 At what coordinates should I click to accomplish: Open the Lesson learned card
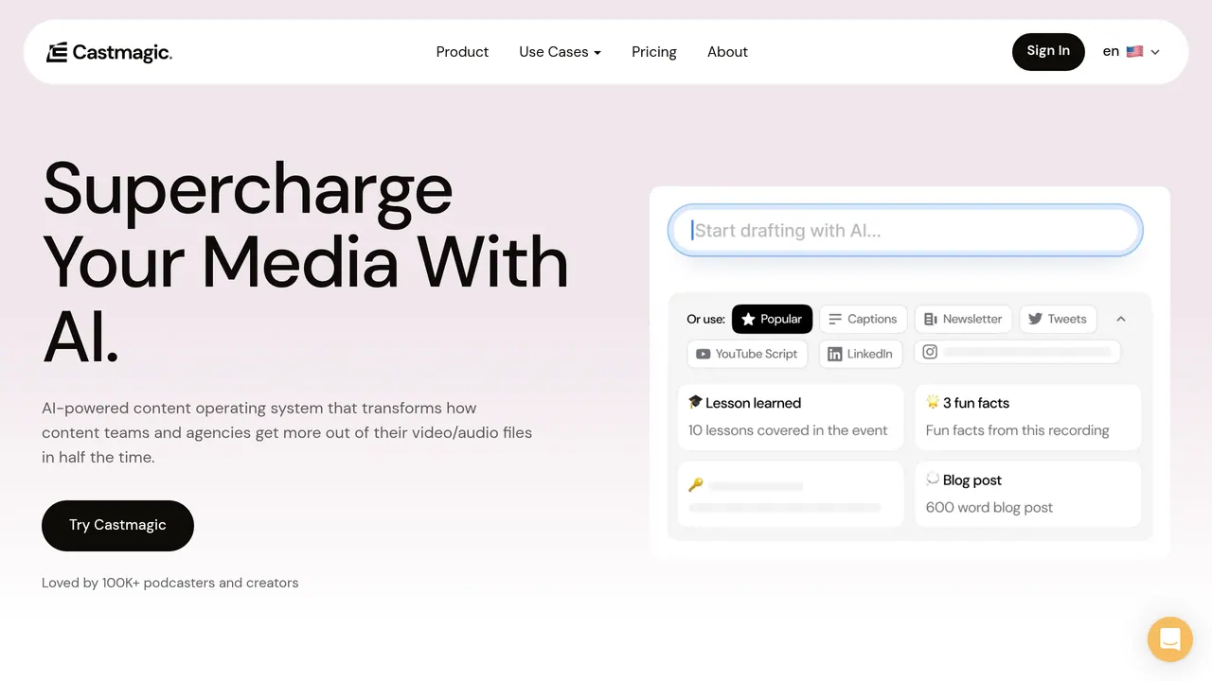click(791, 416)
